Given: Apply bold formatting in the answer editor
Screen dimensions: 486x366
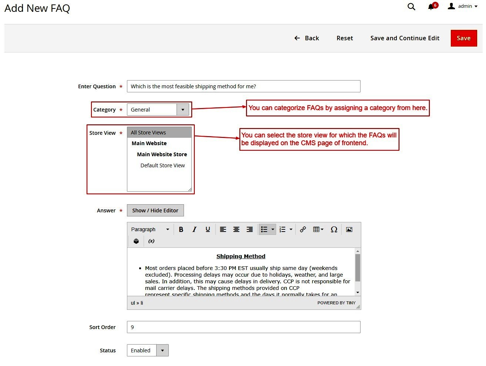Looking at the screenshot, I should pyautogui.click(x=181, y=229).
